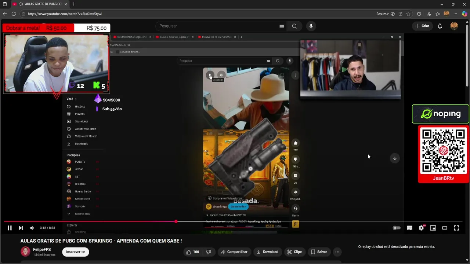Open a new browser tab
The height and width of the screenshot is (264, 470).
(74, 4)
